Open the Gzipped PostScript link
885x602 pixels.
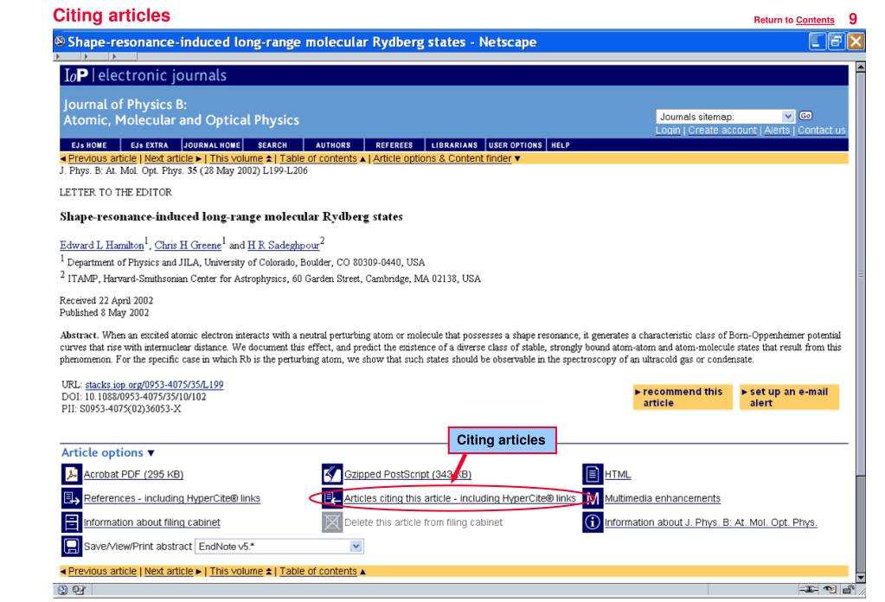pyautogui.click(x=407, y=475)
